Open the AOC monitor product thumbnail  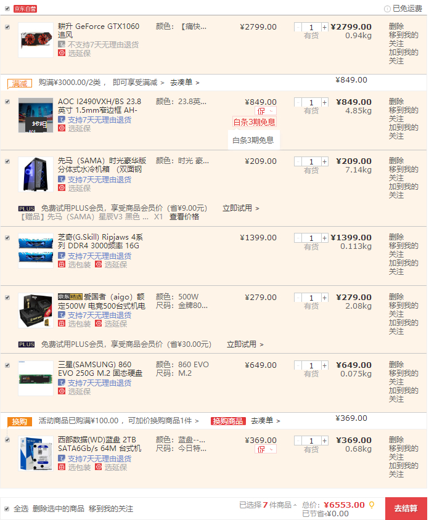click(36, 115)
